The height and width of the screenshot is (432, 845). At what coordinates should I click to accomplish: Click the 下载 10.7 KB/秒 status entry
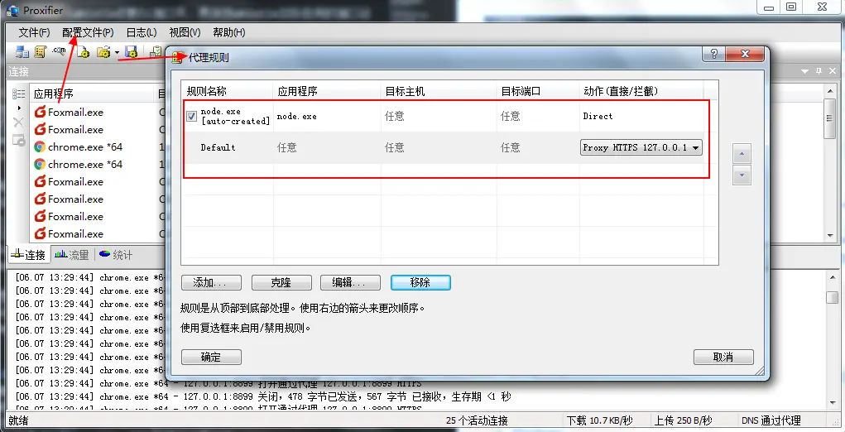click(599, 420)
